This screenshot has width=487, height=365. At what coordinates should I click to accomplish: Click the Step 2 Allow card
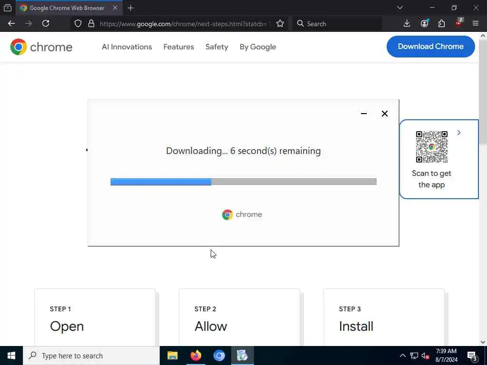(239, 317)
